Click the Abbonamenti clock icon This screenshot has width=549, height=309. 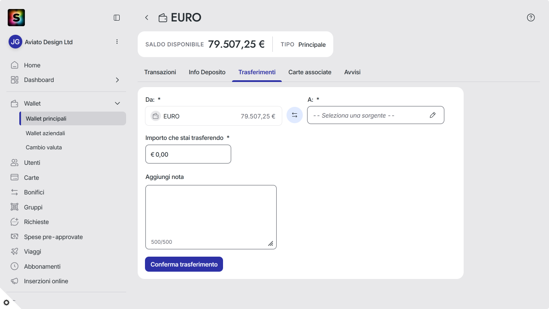(x=15, y=267)
